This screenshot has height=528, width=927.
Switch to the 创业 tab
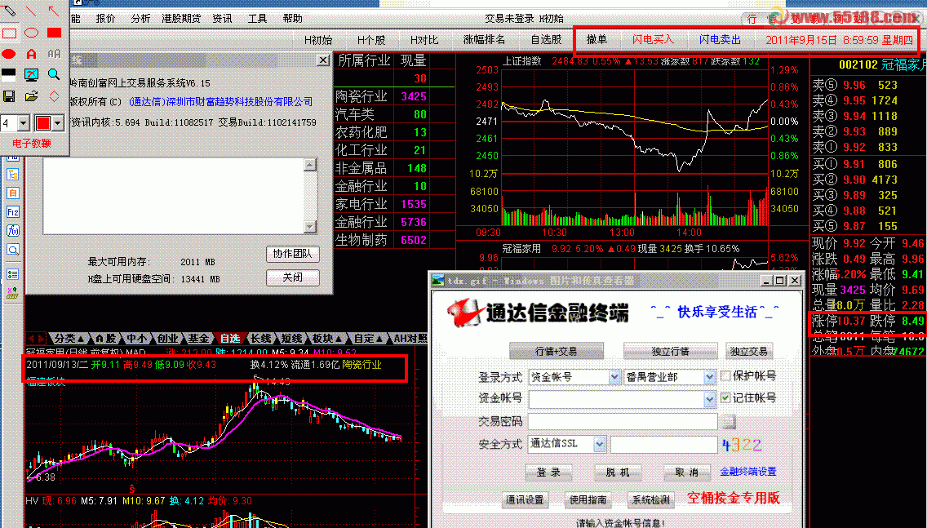click(168, 339)
